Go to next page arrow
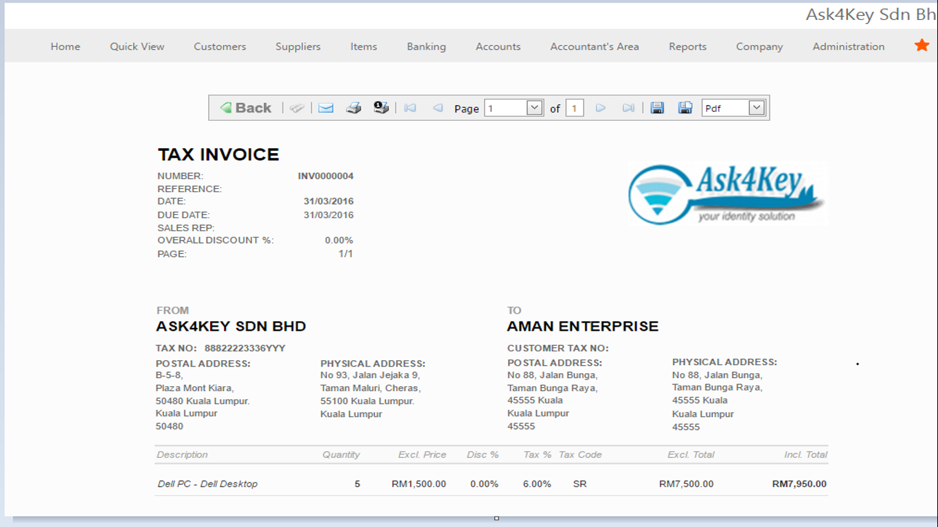This screenshot has height=527, width=938. pos(600,108)
